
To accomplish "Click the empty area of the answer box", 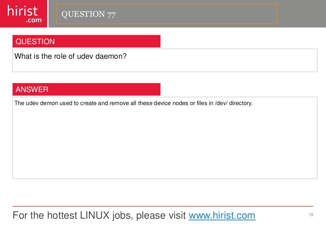I will [x=165, y=143].
